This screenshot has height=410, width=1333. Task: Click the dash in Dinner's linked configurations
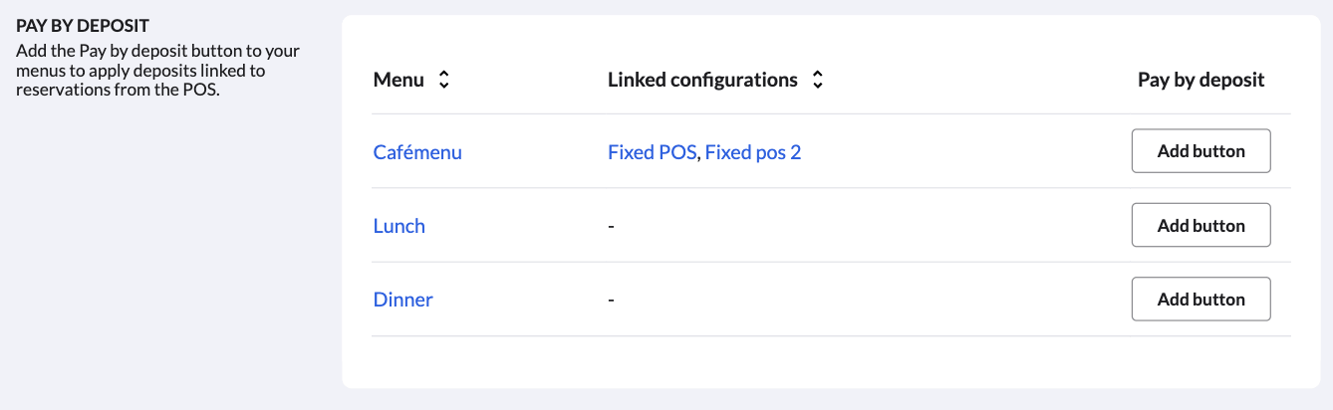(611, 300)
